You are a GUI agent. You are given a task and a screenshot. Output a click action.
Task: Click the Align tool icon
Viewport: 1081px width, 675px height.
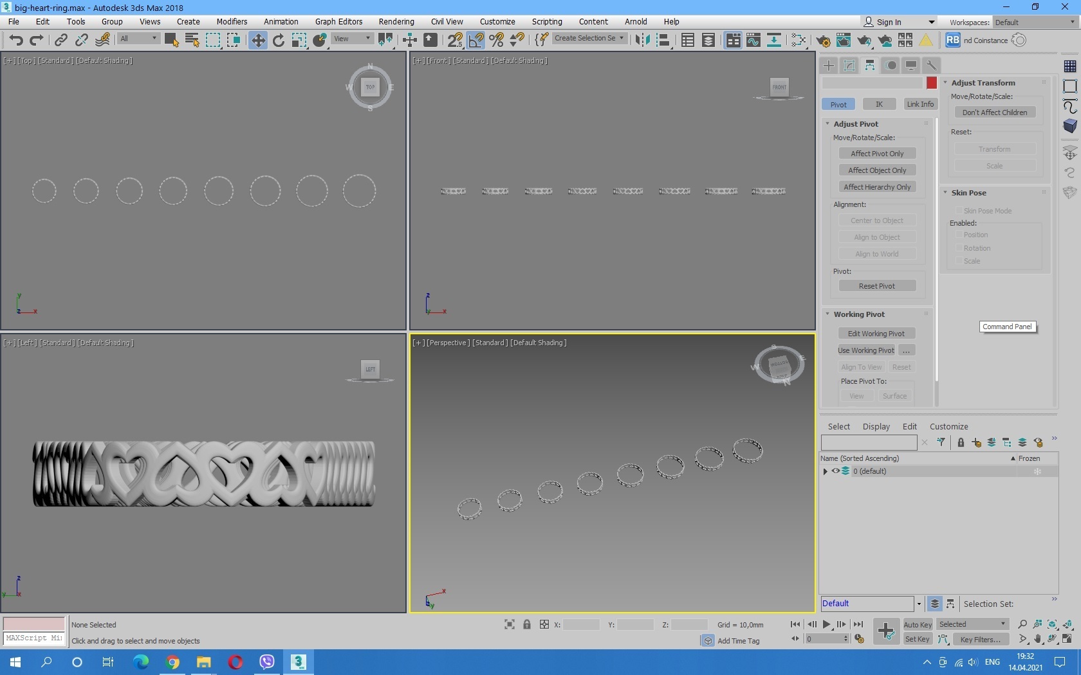tap(662, 40)
